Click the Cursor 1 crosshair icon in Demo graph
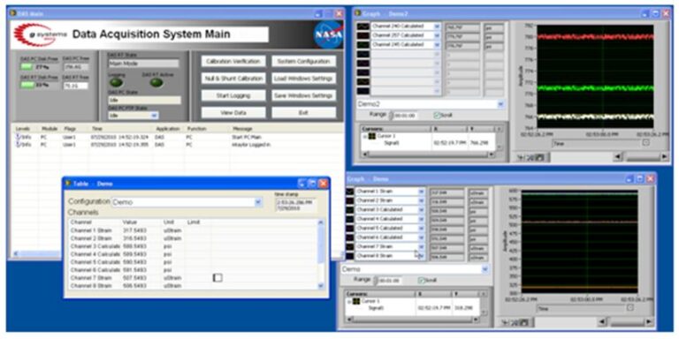Viewport: 679px width, 339px height. [x=356, y=301]
